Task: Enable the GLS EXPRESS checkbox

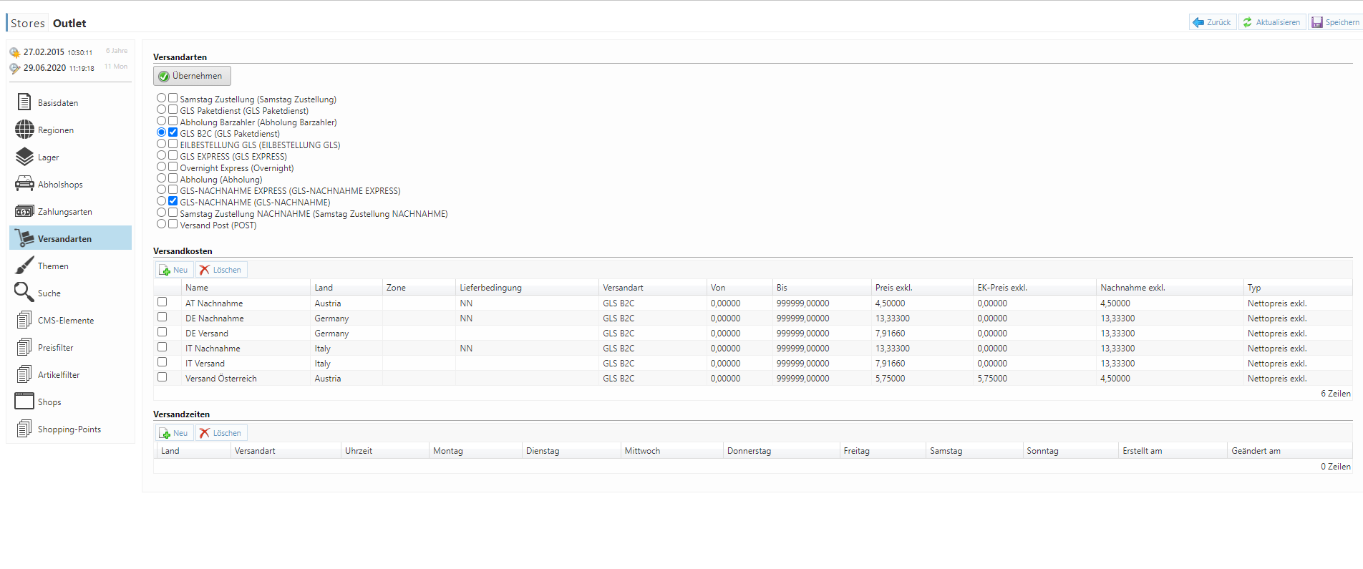Action: click(173, 155)
